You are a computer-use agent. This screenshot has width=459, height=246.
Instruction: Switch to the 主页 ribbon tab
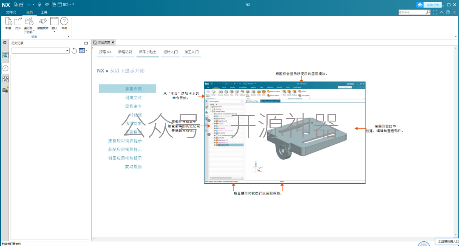30,12
